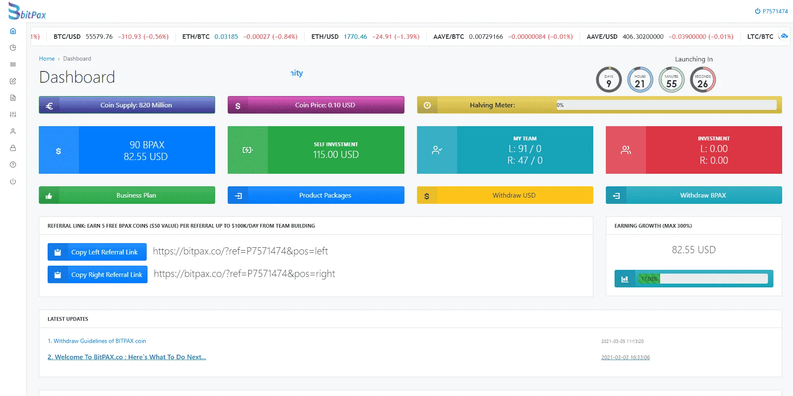Click the ETH/BTC ticker pair
Image resolution: width=793 pixels, height=396 pixels.
pos(196,36)
